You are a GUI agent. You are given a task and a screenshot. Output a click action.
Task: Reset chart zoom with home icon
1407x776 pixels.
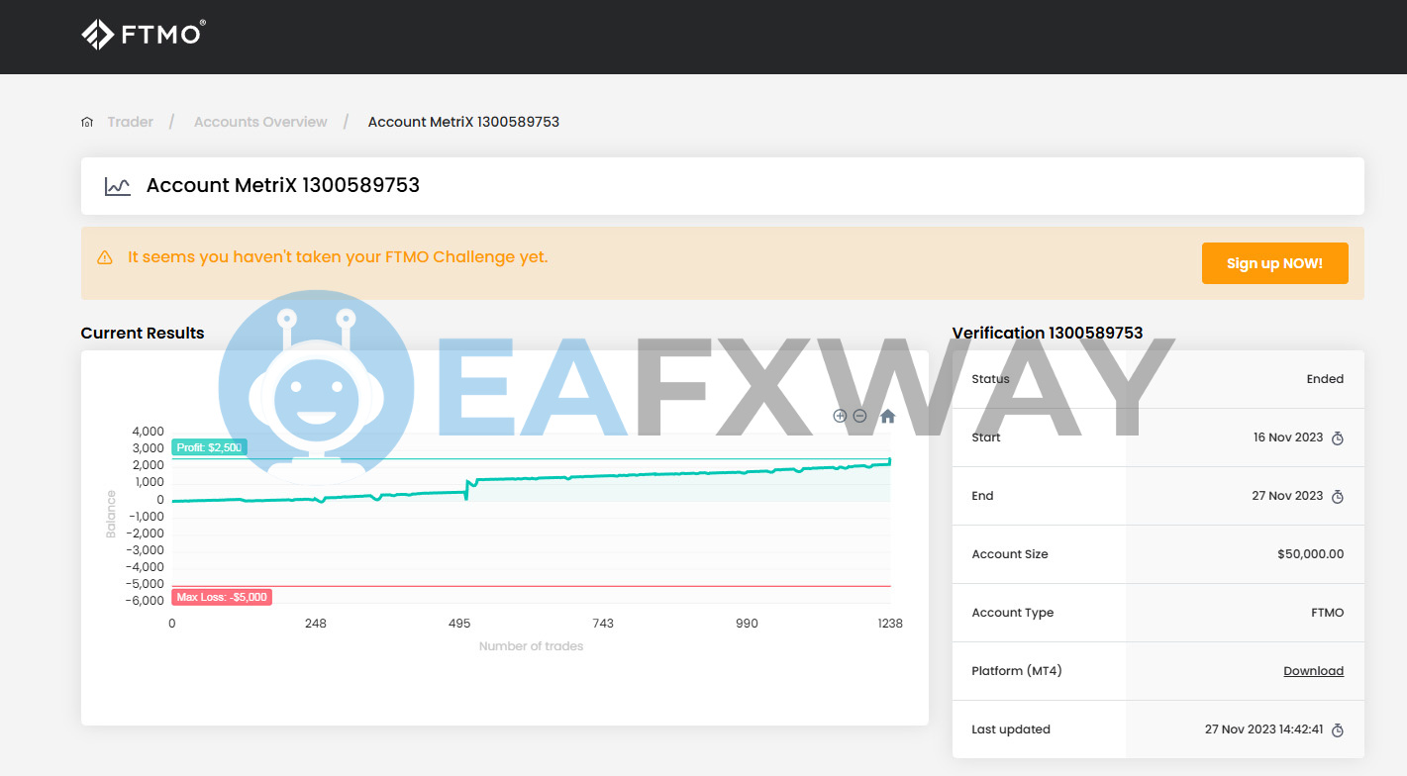(887, 416)
